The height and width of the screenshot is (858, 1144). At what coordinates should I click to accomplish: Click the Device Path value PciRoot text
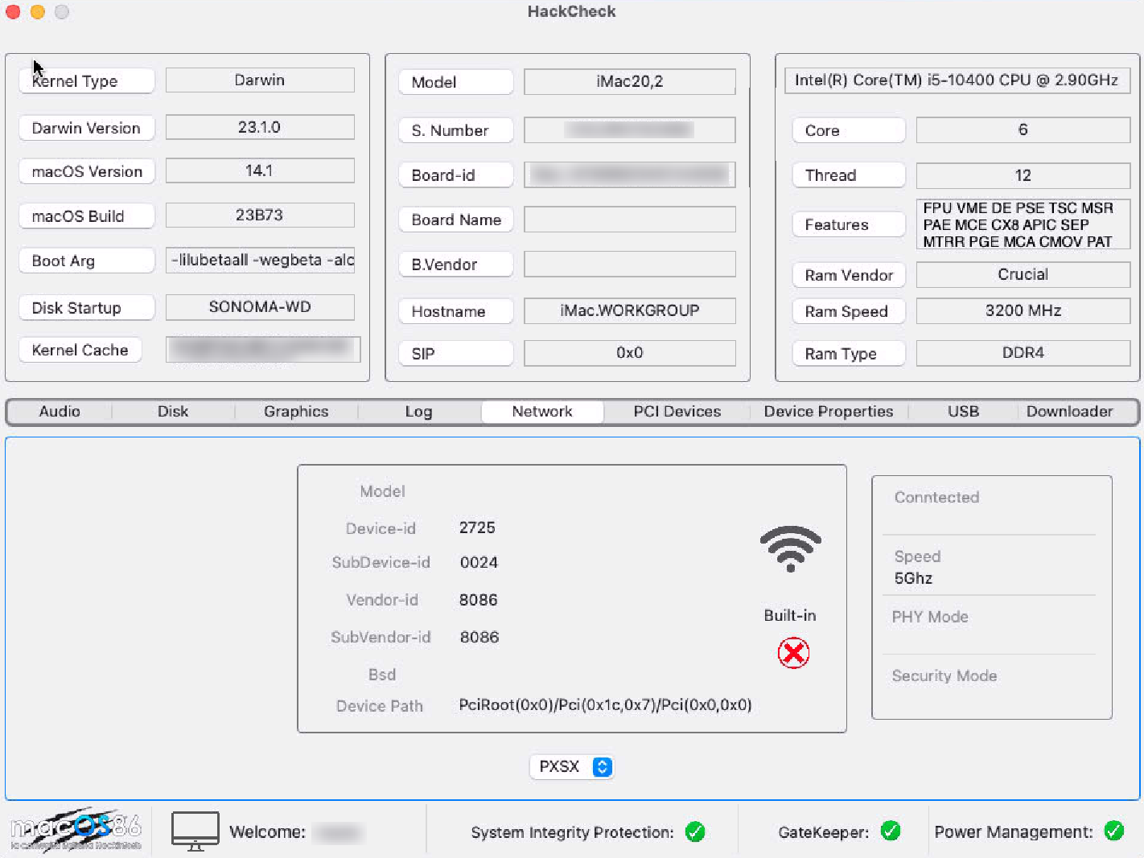[x=605, y=705]
